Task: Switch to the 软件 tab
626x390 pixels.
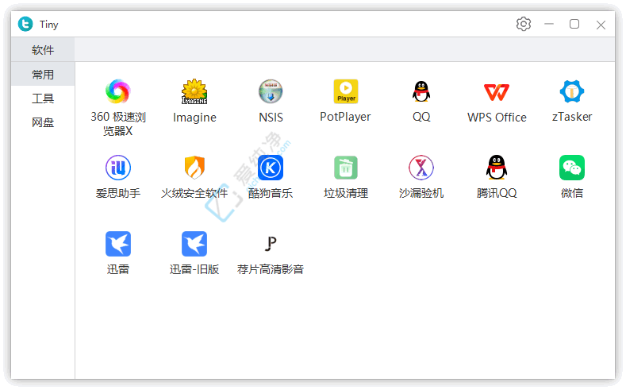Action: point(43,50)
